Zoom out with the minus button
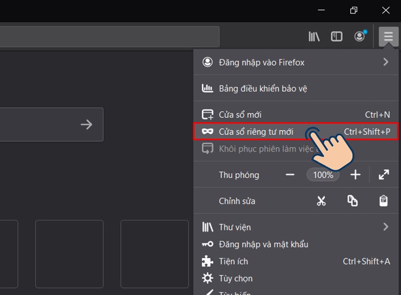This screenshot has height=295, width=401. (x=290, y=175)
